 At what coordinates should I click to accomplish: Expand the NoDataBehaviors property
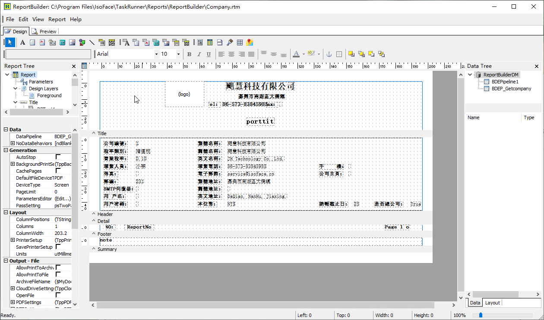[x=13, y=143]
